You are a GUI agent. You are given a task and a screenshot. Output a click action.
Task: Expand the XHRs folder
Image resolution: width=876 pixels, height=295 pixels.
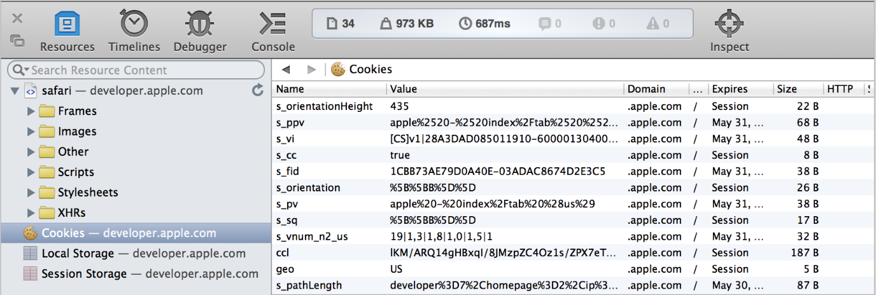pyautogui.click(x=31, y=213)
